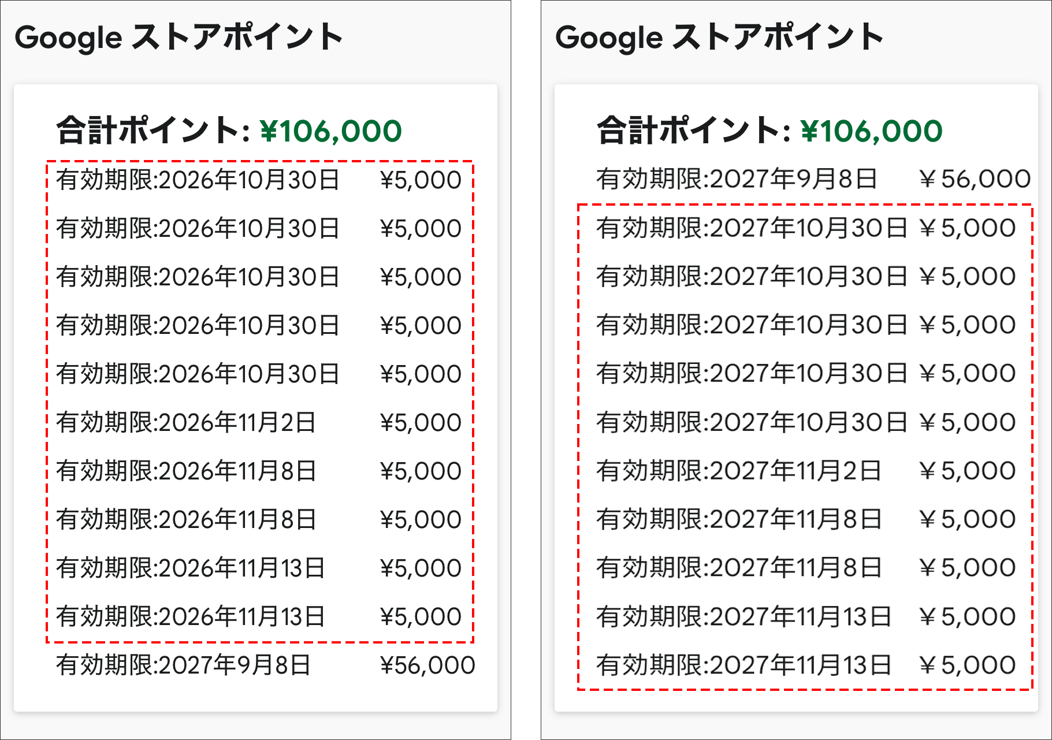This screenshot has width=1052, height=740.
Task: Click the right panel's Google ストアポイント heading
Action: [719, 38]
